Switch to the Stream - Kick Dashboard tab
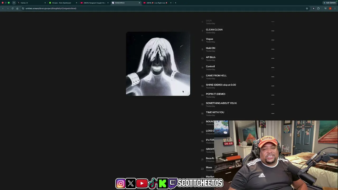The image size is (338, 190). tap(63, 3)
